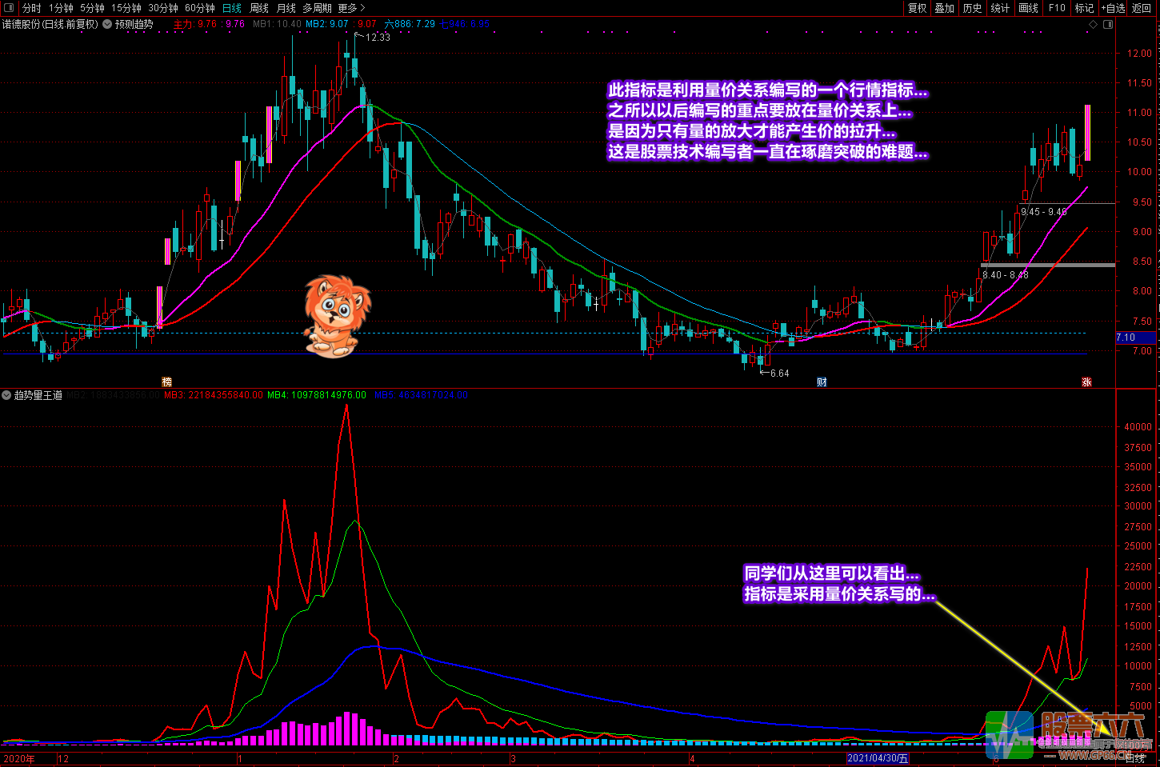Select the 30分钟 period tab
Image resolution: width=1160 pixels, height=767 pixels.
(x=163, y=8)
